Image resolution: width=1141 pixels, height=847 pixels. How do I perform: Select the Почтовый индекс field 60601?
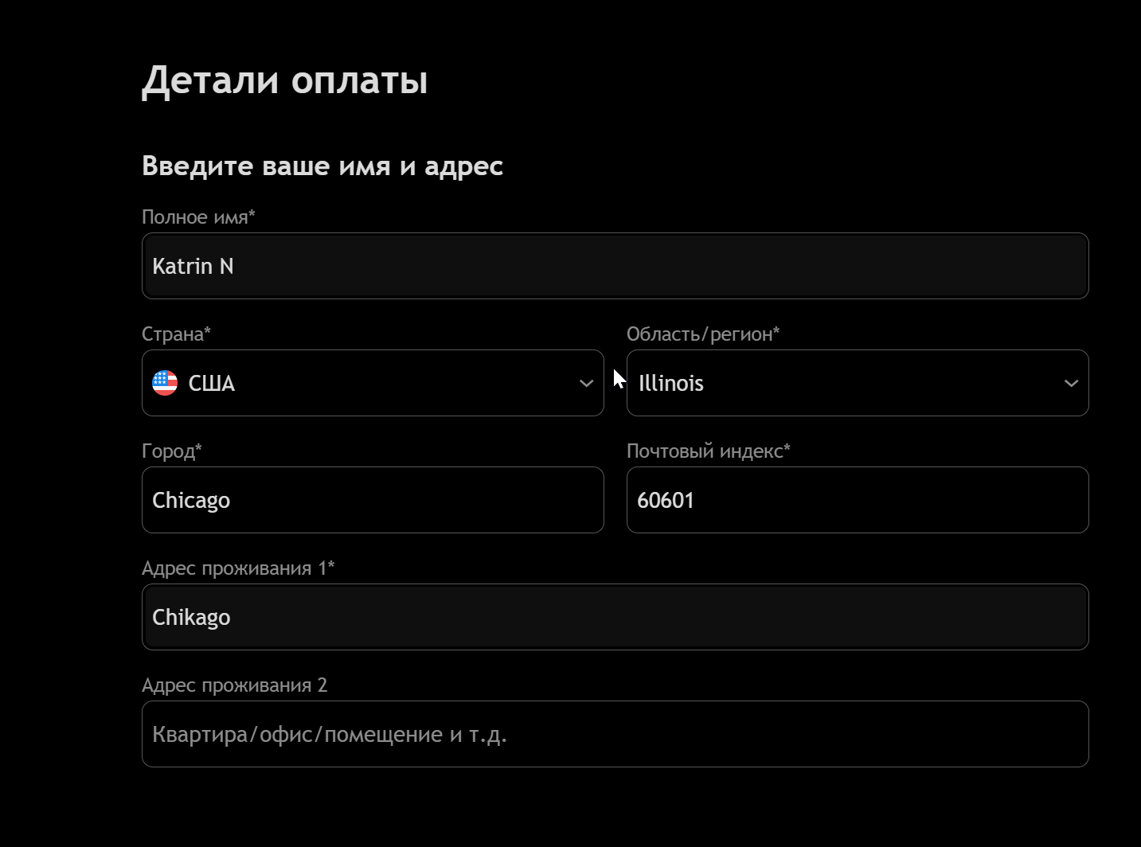858,500
